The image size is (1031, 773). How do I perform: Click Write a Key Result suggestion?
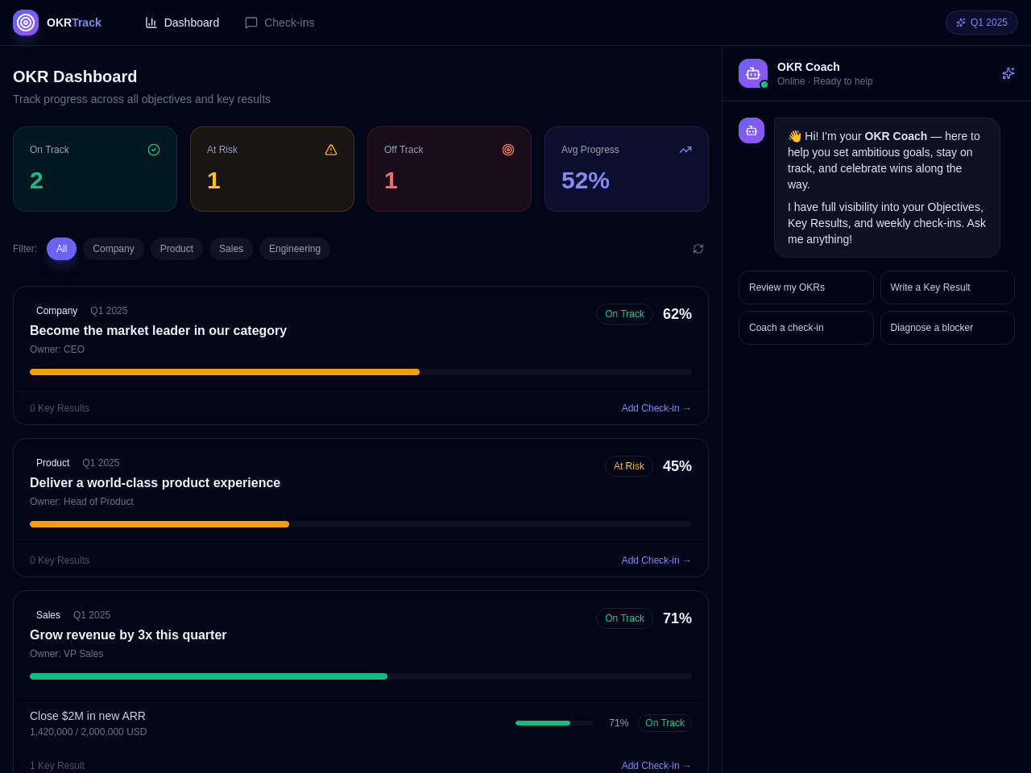(947, 287)
